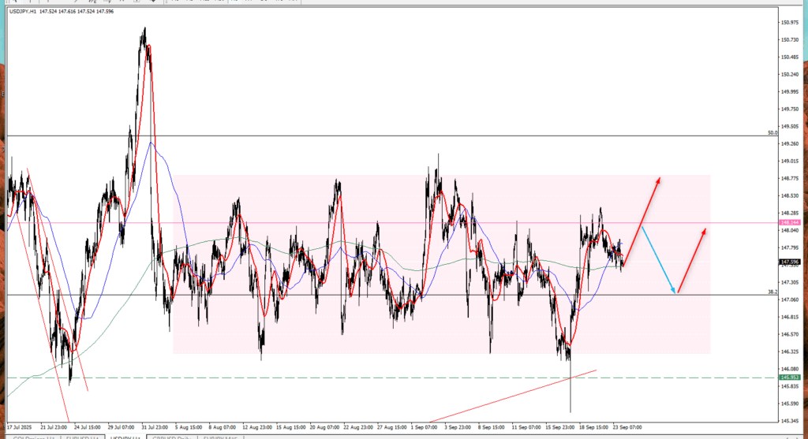Switch to the GOLDmicro,H1 chart tab
Viewport: 808px width, 439px height.
tap(33, 436)
